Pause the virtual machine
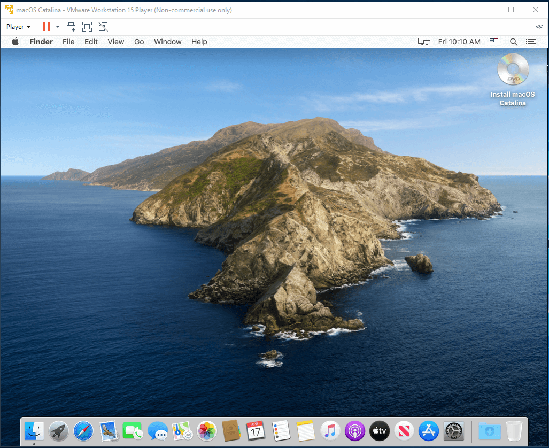 (47, 27)
